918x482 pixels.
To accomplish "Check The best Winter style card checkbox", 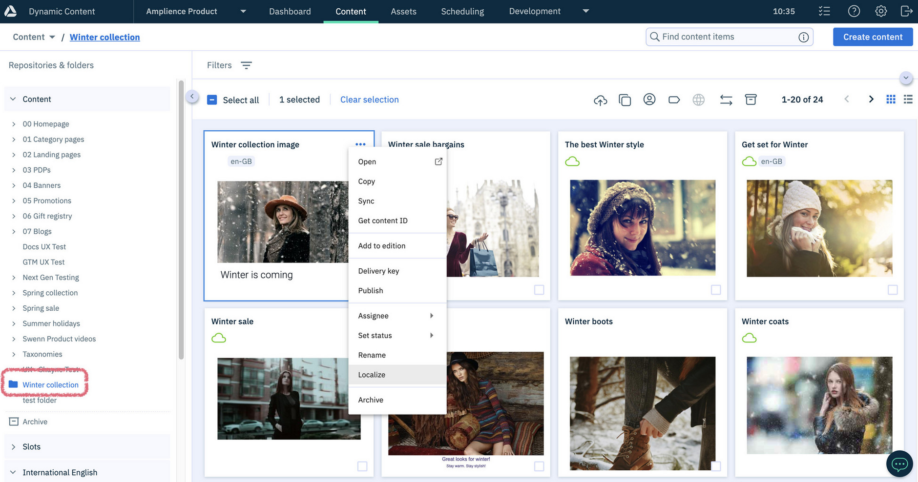I will pyautogui.click(x=716, y=290).
